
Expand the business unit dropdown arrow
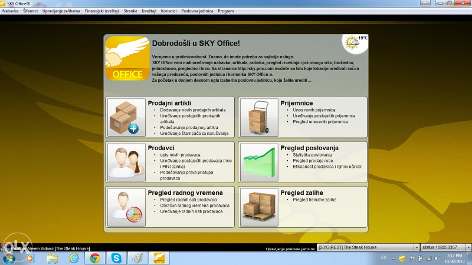(417, 247)
